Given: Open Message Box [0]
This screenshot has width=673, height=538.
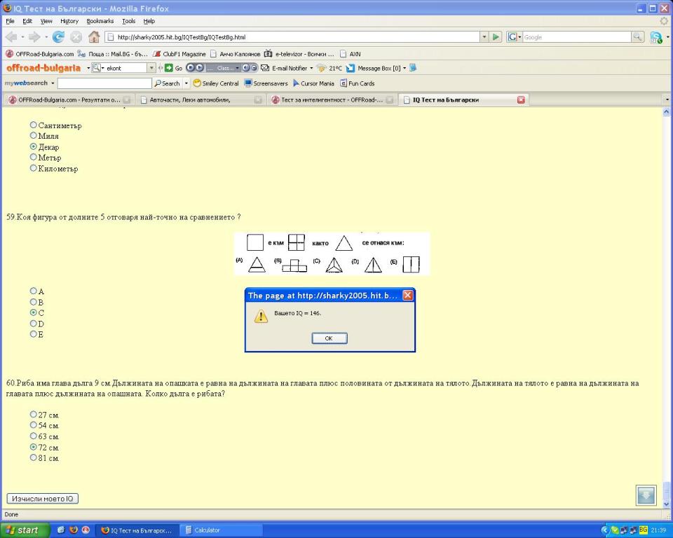Looking at the screenshot, I should (374, 68).
